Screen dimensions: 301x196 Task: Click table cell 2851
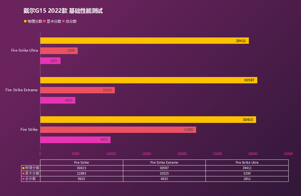coord(247,179)
